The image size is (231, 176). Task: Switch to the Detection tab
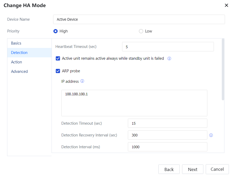19,53
